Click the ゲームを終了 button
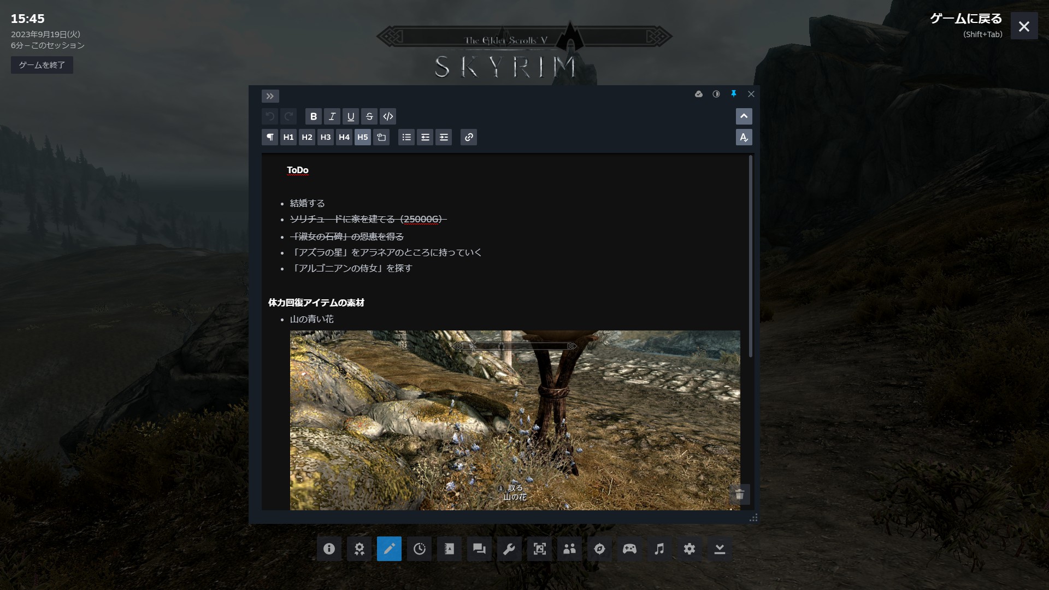Screen dimensions: 1049x590 (x=42, y=65)
